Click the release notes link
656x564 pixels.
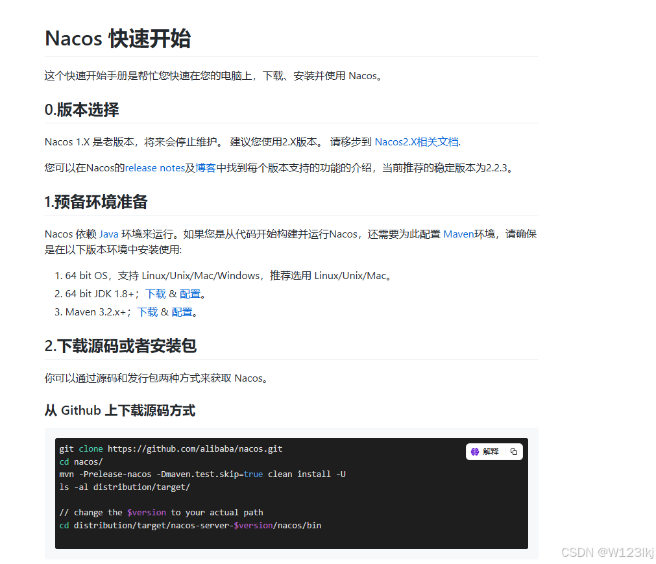tap(154, 167)
